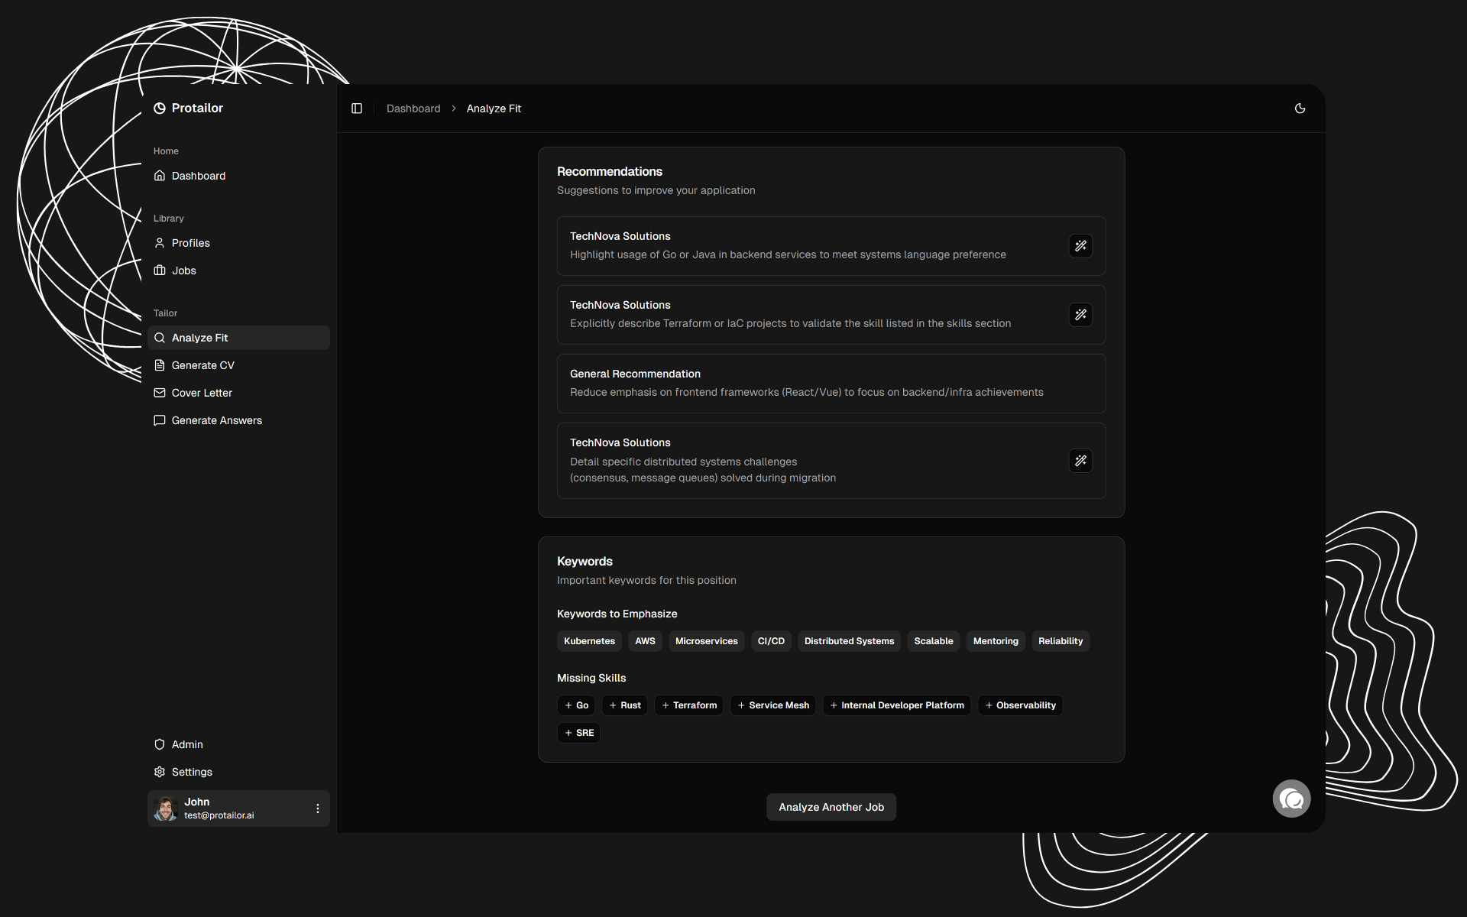Click the Dashboard breadcrumb link
The width and height of the screenshot is (1467, 917).
coord(413,109)
